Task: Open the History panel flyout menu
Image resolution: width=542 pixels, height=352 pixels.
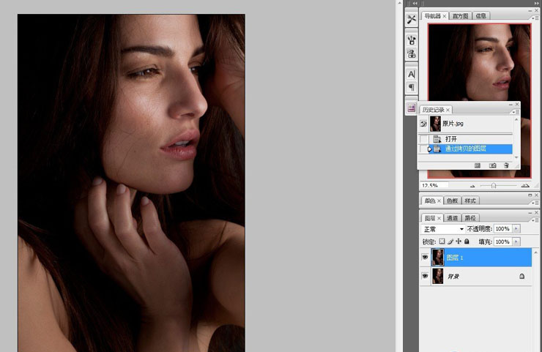Action: tap(516, 112)
